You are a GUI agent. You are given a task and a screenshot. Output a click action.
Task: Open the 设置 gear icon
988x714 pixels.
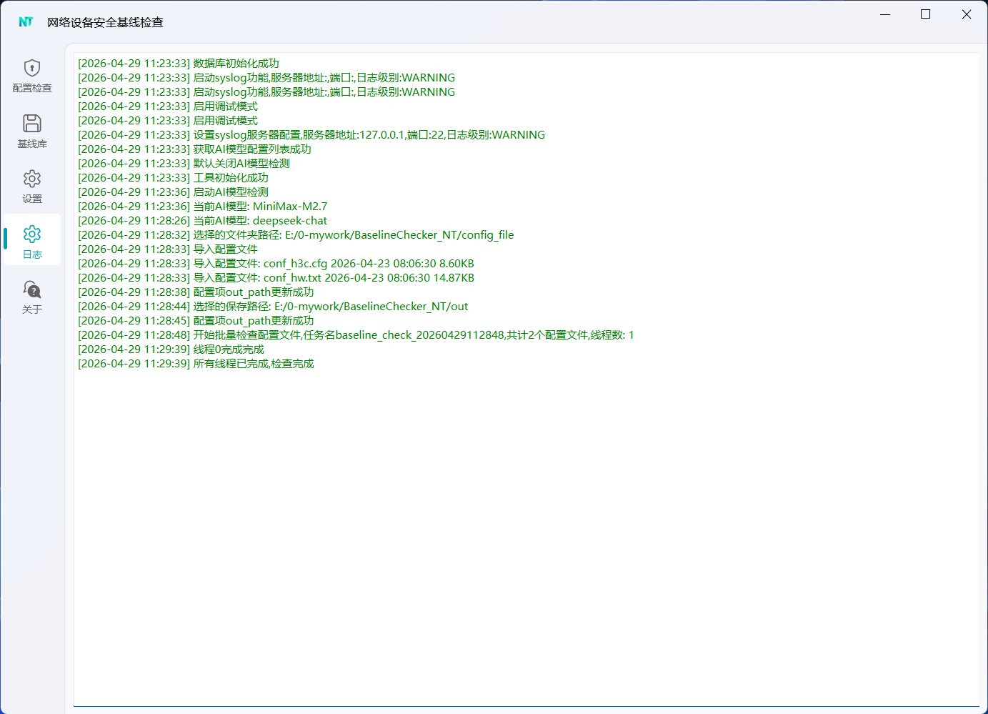(32, 179)
